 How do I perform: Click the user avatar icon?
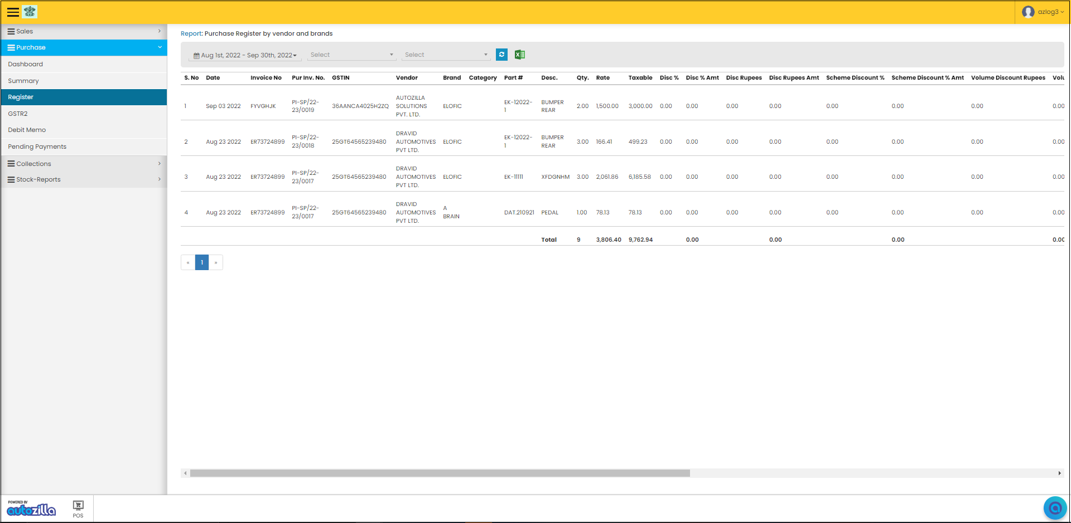coord(1028,12)
